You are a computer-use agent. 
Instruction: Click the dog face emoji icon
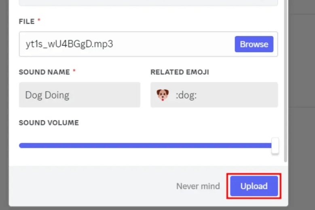coord(163,95)
